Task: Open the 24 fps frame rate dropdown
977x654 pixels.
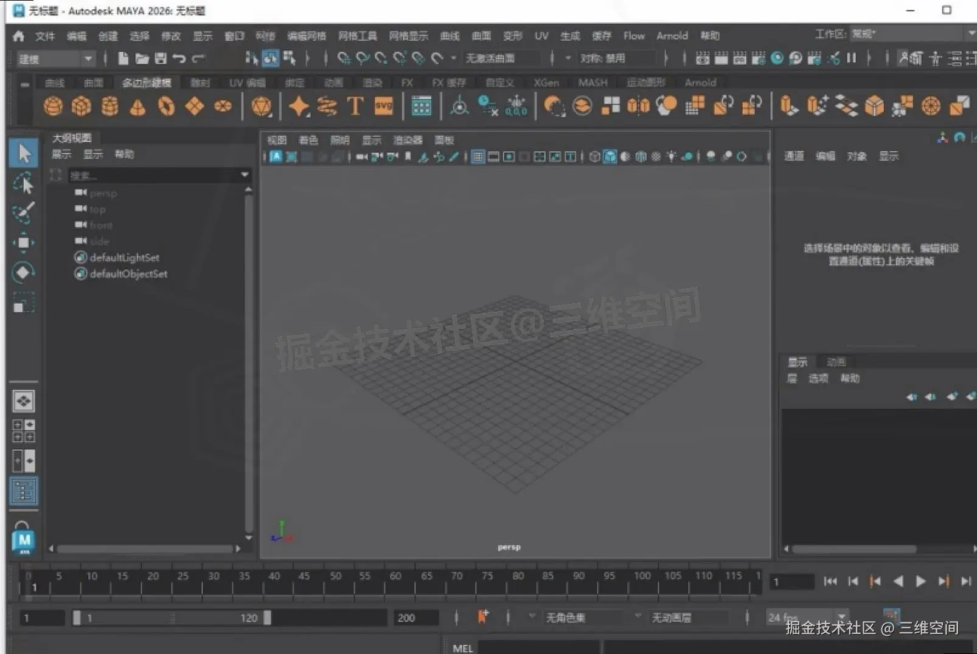Action: click(x=841, y=617)
